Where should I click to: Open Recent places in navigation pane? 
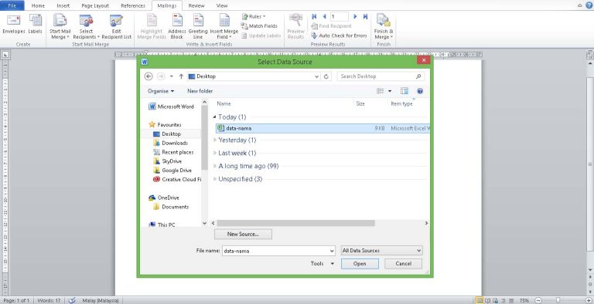173,152
